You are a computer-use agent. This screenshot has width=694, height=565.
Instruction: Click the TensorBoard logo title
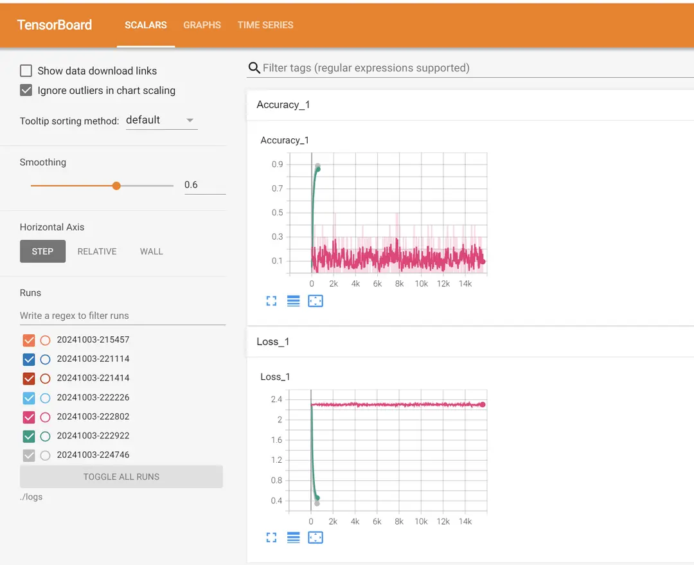[55, 25]
